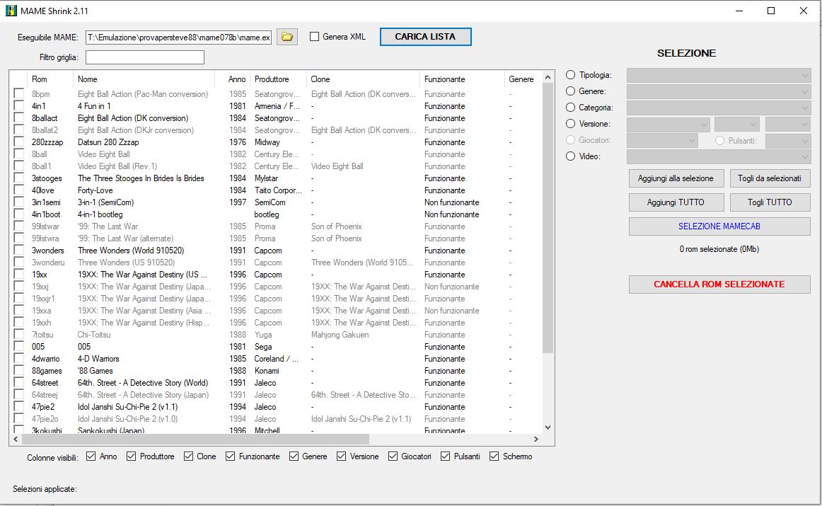The image size is (822, 506).
Task: Select the Categoria radio button
Action: (x=570, y=108)
